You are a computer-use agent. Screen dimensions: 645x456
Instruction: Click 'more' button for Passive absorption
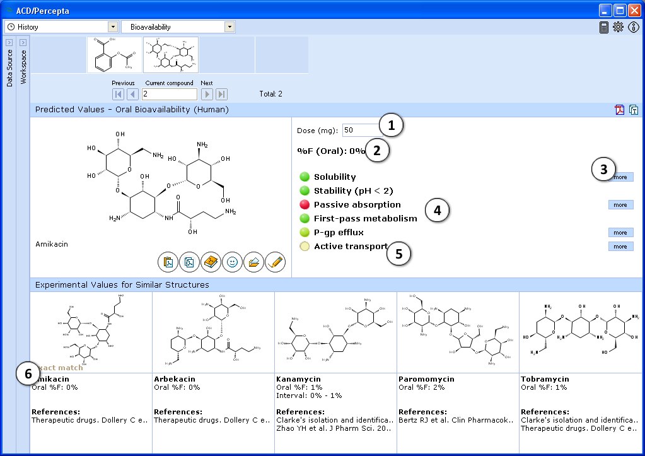pyautogui.click(x=620, y=205)
